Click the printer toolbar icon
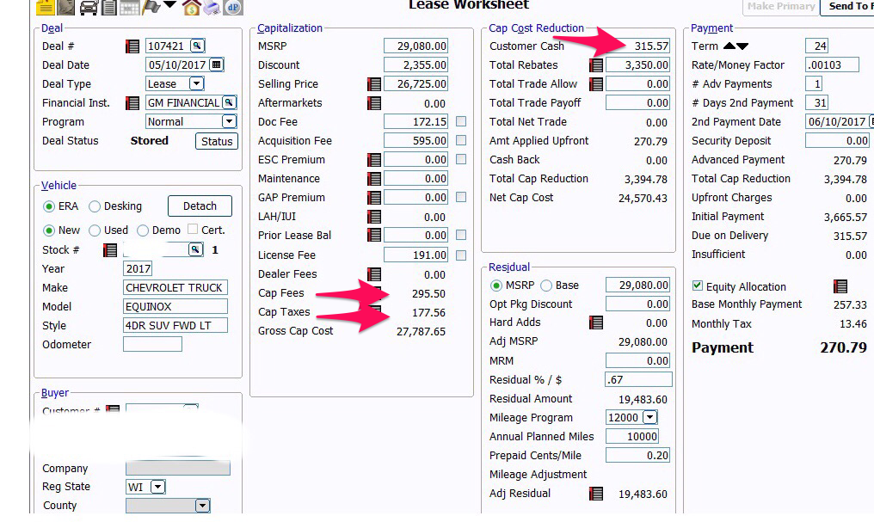This screenshot has width=874, height=522. click(x=212, y=7)
